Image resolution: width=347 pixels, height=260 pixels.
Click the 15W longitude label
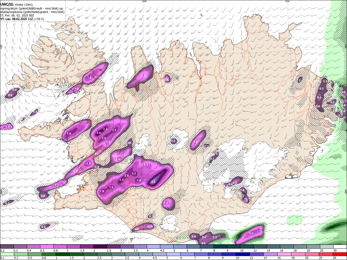coord(287,1)
